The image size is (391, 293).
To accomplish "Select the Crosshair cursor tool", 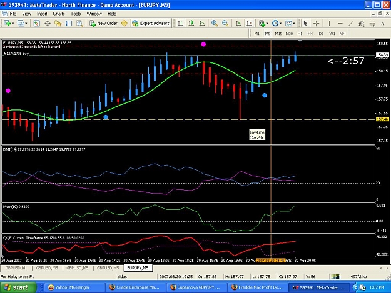I will coord(316,23).
